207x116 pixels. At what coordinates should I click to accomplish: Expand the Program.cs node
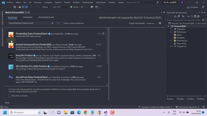[x=171, y=46]
